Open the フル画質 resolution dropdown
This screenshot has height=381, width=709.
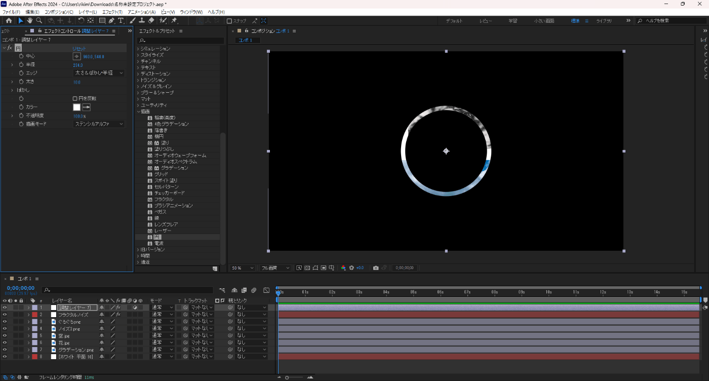[x=276, y=268]
